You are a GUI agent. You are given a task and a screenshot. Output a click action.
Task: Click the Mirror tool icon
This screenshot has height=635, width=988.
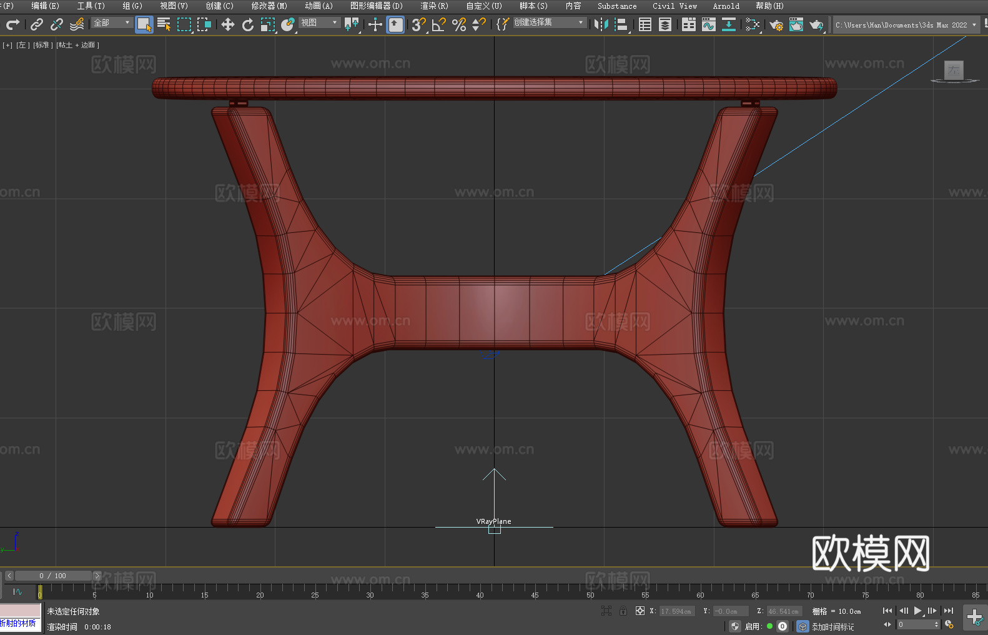(x=601, y=24)
